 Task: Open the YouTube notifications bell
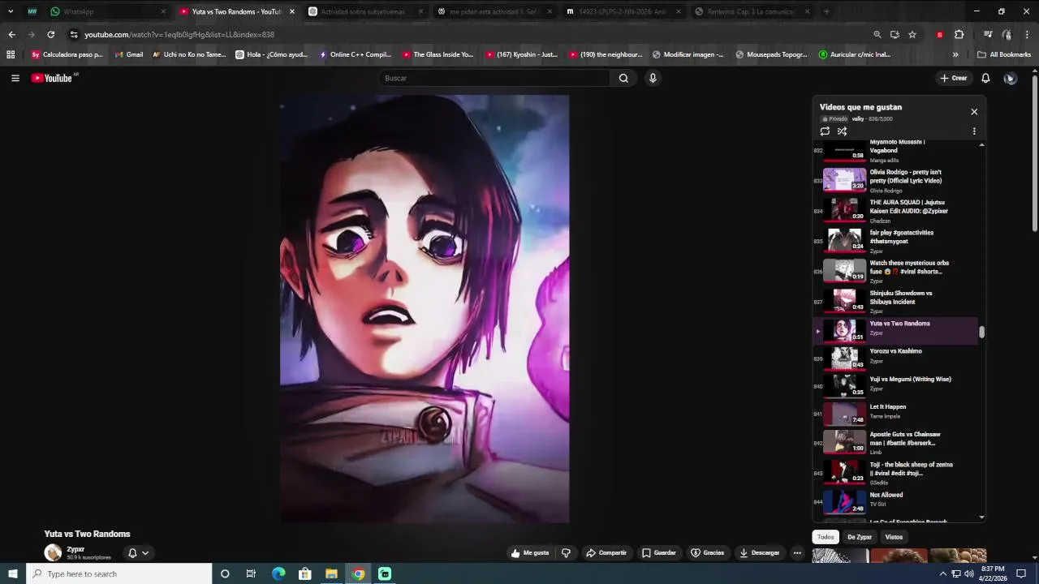pyautogui.click(x=985, y=78)
